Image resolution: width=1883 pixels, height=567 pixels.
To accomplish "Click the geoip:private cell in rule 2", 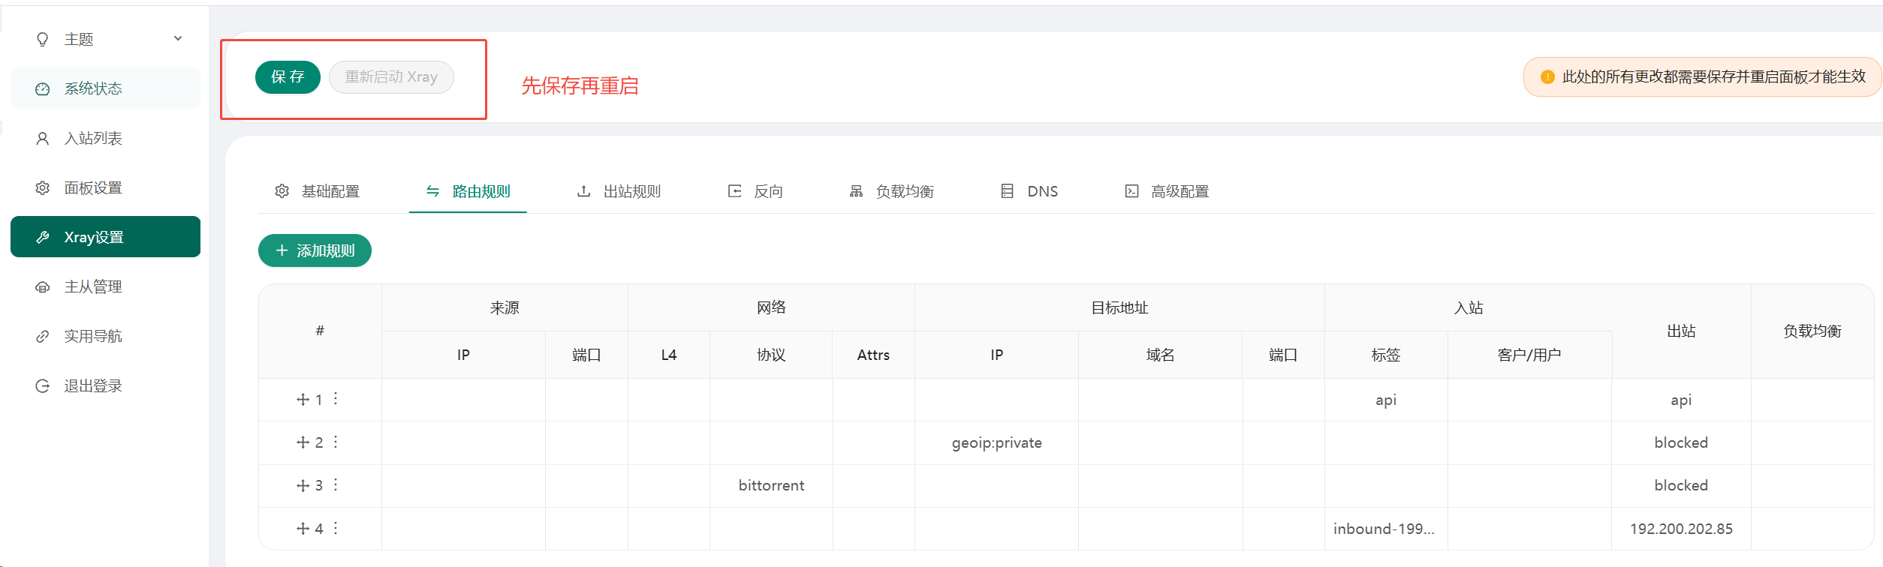I will click(996, 442).
